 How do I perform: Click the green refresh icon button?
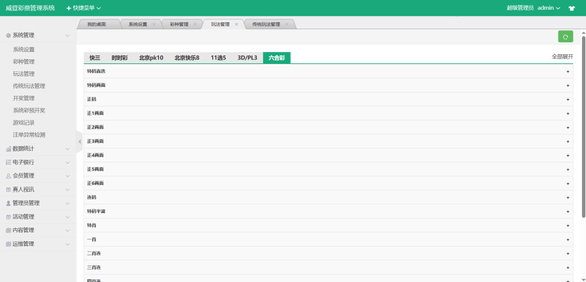tap(565, 37)
